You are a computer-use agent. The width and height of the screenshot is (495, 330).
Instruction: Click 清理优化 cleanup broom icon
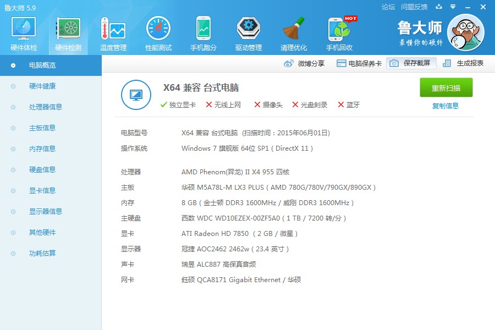coord(294,29)
